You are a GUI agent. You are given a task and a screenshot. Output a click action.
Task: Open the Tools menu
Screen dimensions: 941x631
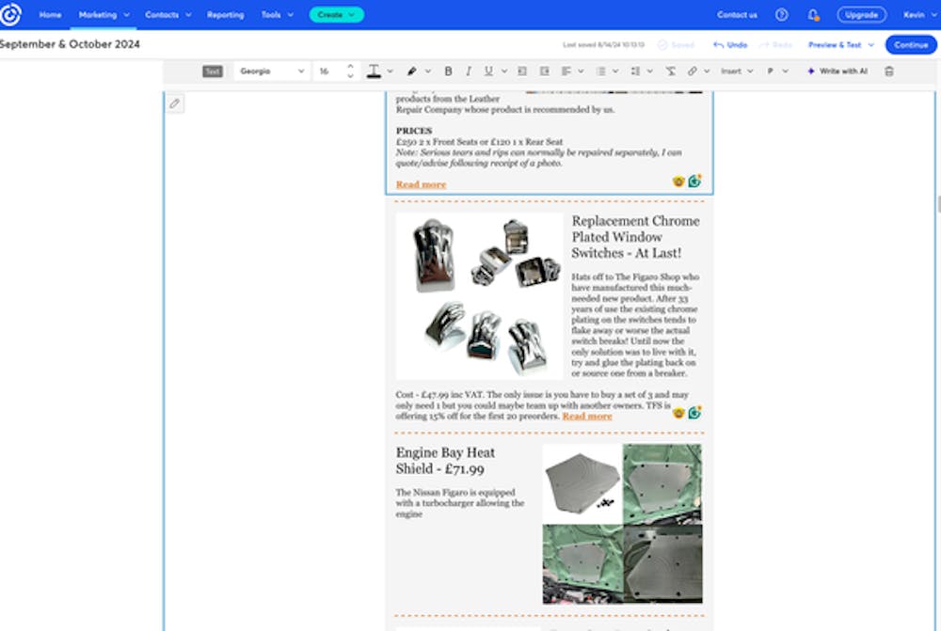[278, 15]
